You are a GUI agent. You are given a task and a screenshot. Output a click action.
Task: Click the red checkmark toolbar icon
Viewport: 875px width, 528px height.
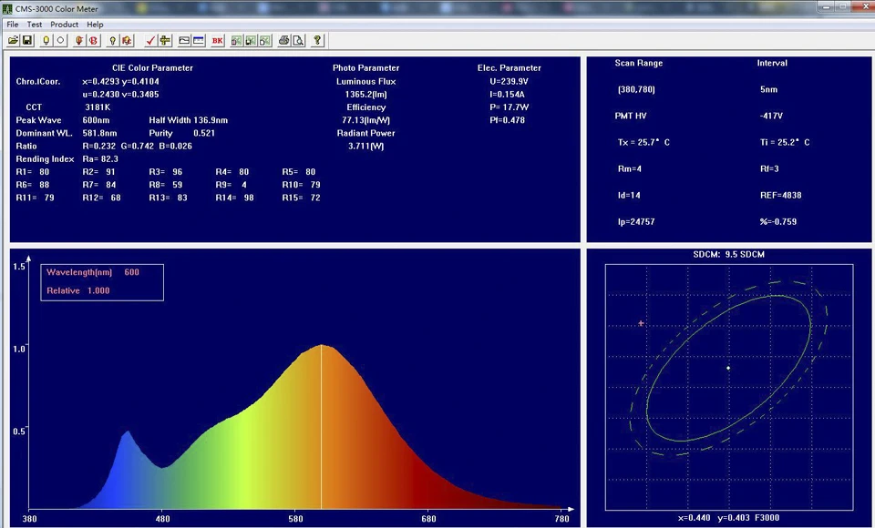pos(151,41)
